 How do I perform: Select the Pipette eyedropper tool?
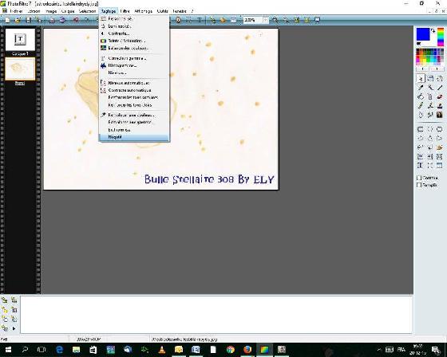[421, 88]
